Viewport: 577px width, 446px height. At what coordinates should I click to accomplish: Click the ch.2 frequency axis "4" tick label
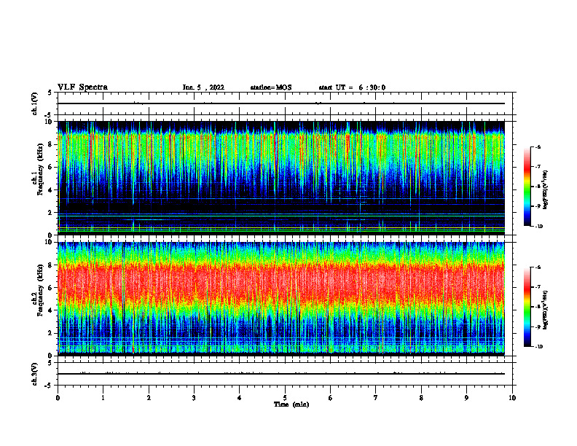click(x=50, y=310)
